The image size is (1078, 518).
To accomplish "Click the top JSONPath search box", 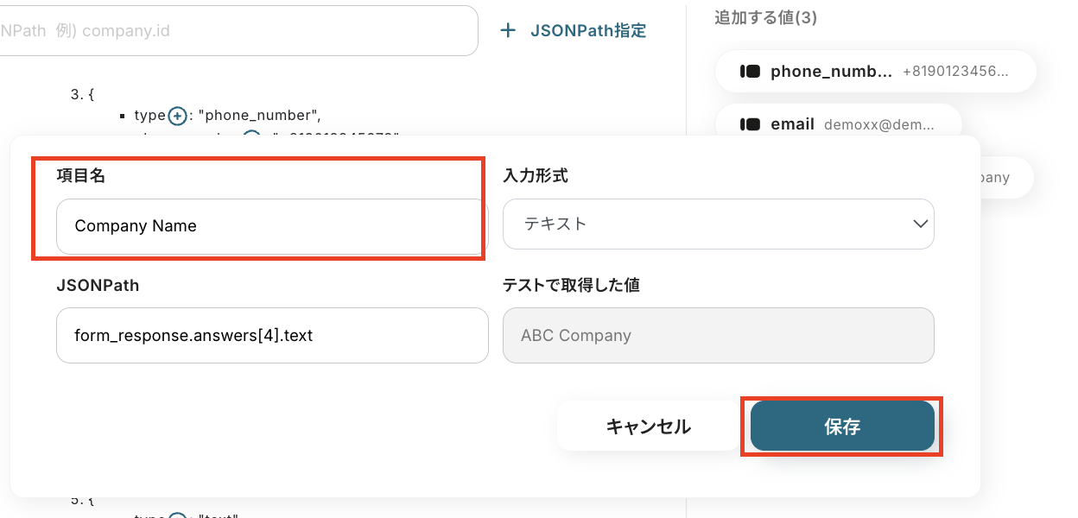I will click(233, 31).
